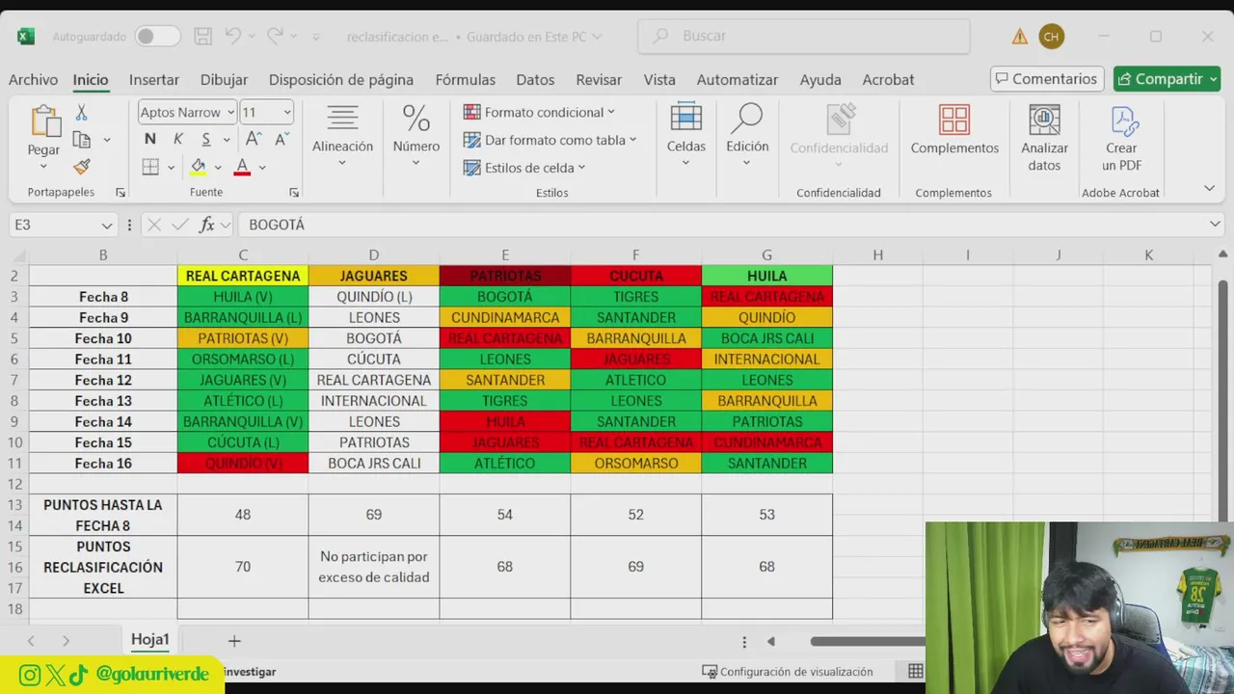Select the Format Painter brush
The image size is (1234, 694).
pos(82,167)
